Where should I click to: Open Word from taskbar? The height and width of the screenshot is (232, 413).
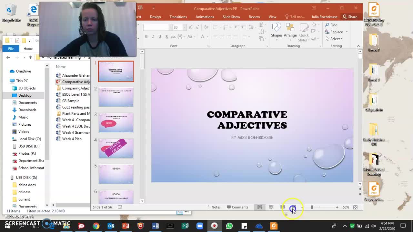(155, 226)
